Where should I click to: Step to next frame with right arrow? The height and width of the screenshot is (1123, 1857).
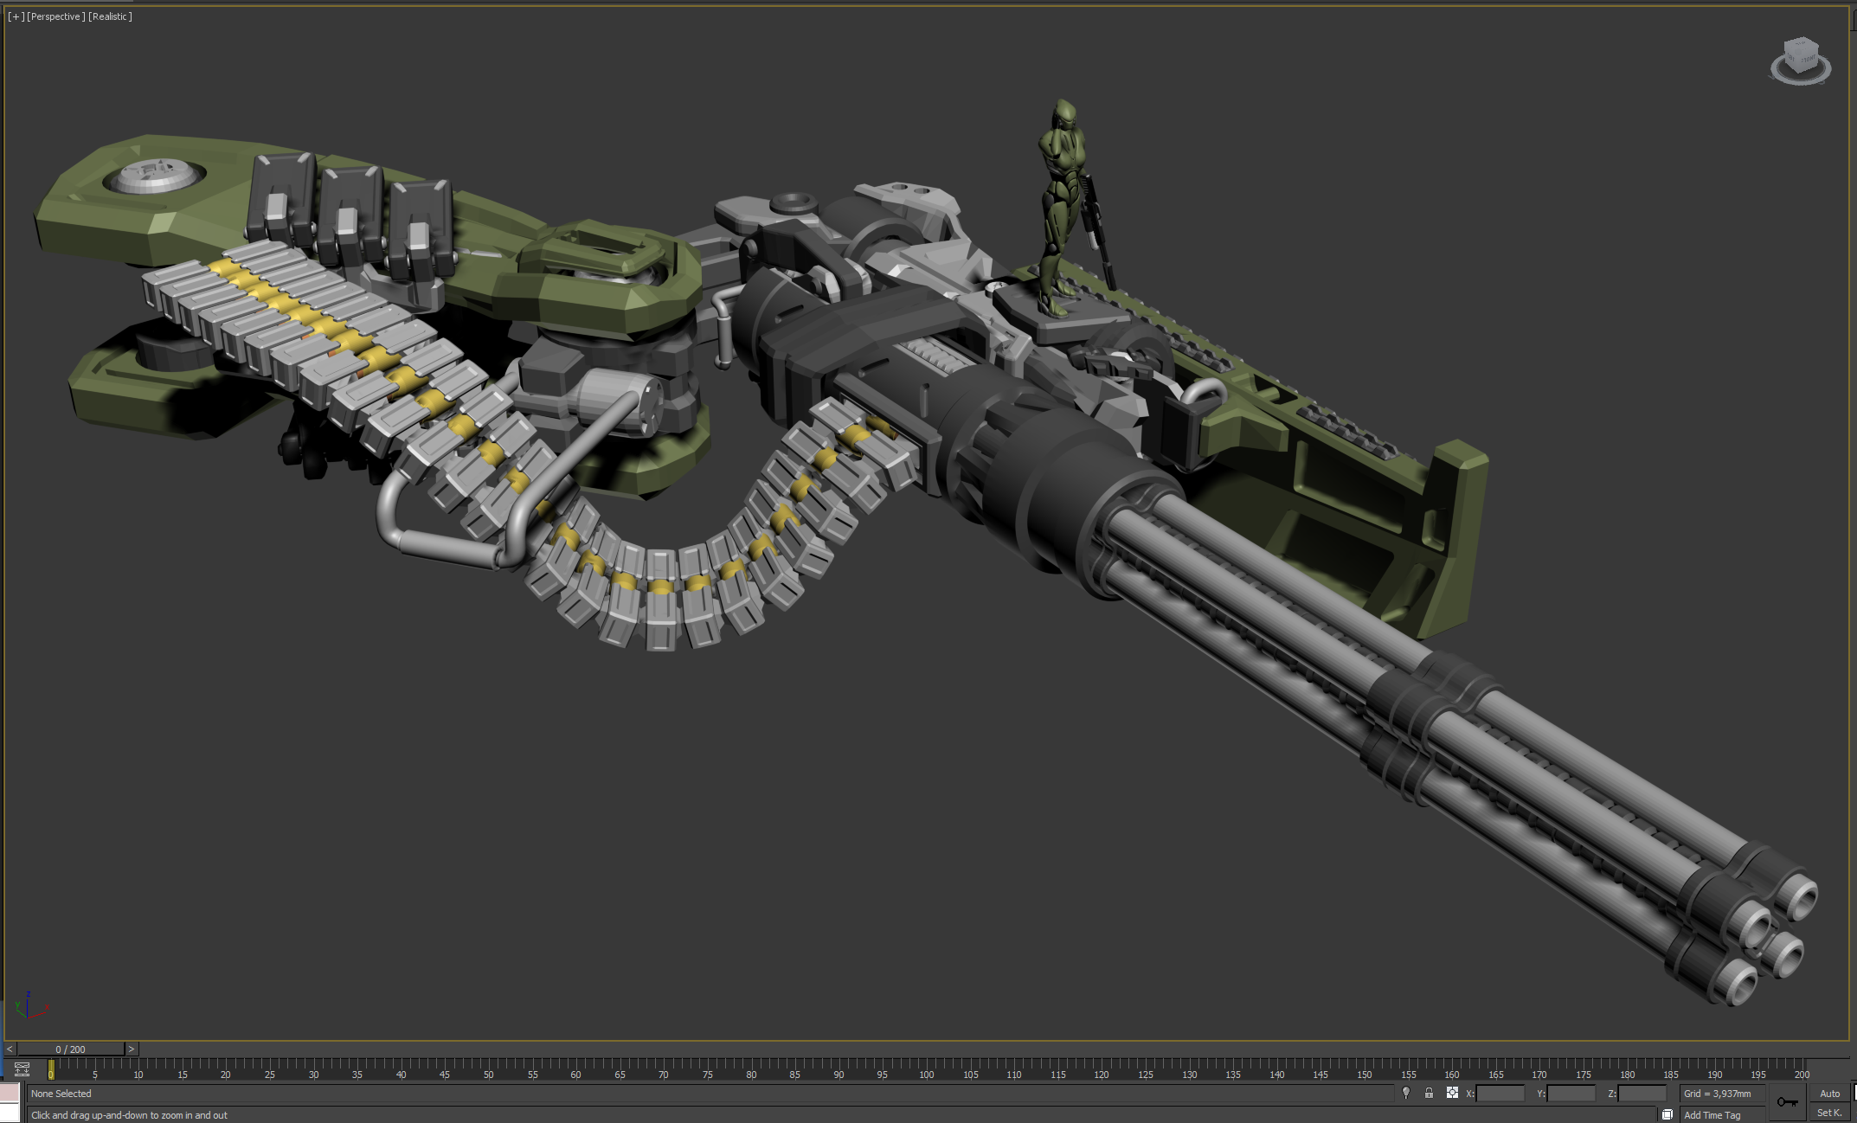pyautogui.click(x=132, y=1049)
